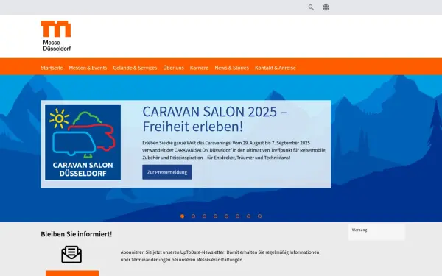Select the fourth carousel slide dot

tap(215, 216)
